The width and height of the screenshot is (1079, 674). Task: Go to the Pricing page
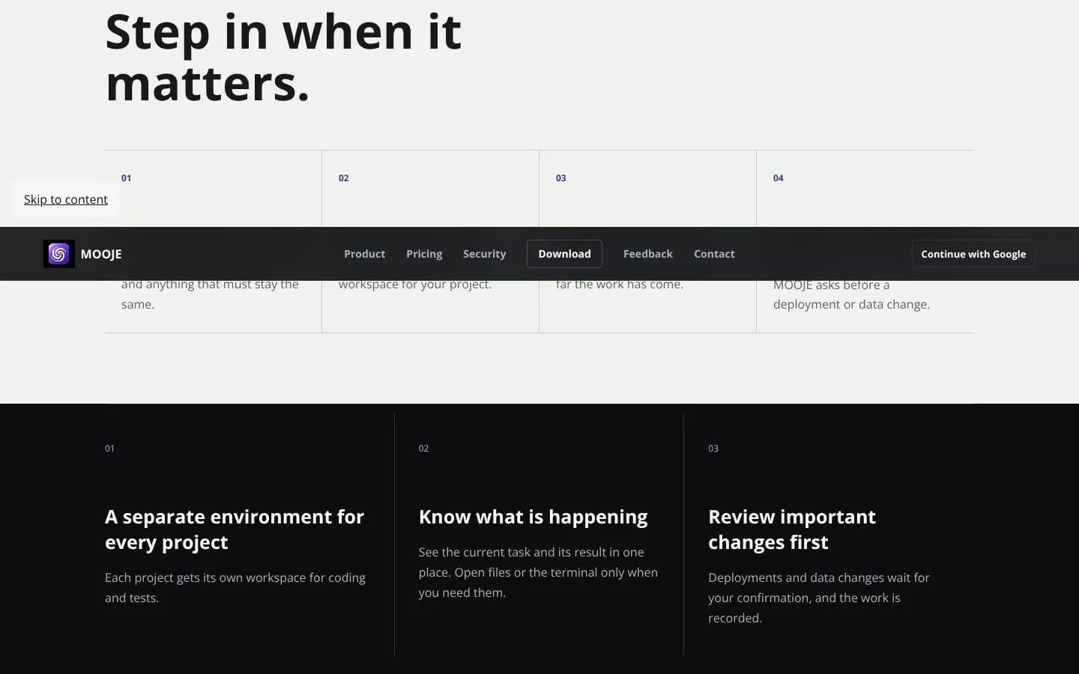[x=424, y=254]
